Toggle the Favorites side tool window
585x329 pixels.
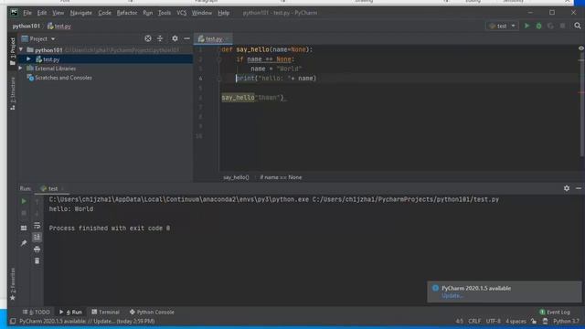click(x=13, y=284)
